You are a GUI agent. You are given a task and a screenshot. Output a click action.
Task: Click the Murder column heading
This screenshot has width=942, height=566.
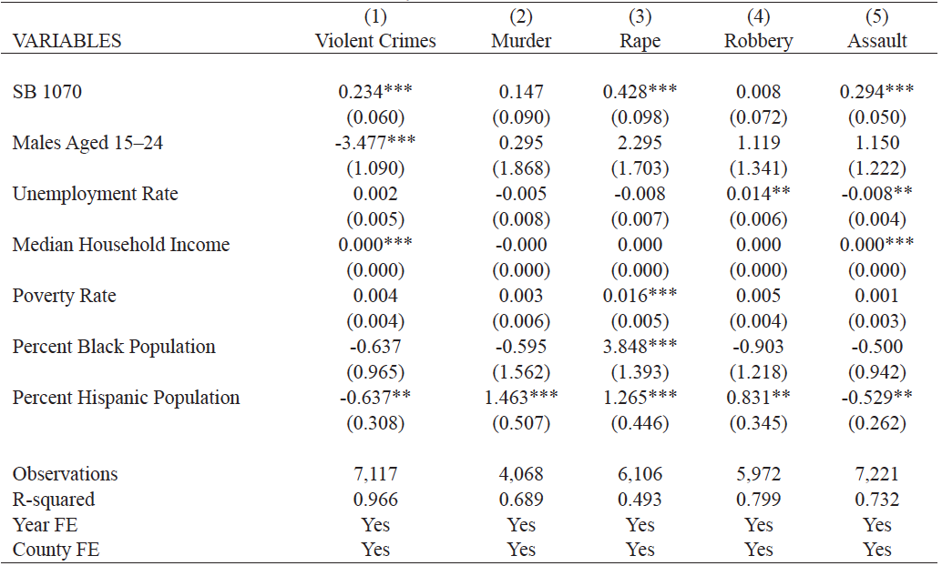521,41
